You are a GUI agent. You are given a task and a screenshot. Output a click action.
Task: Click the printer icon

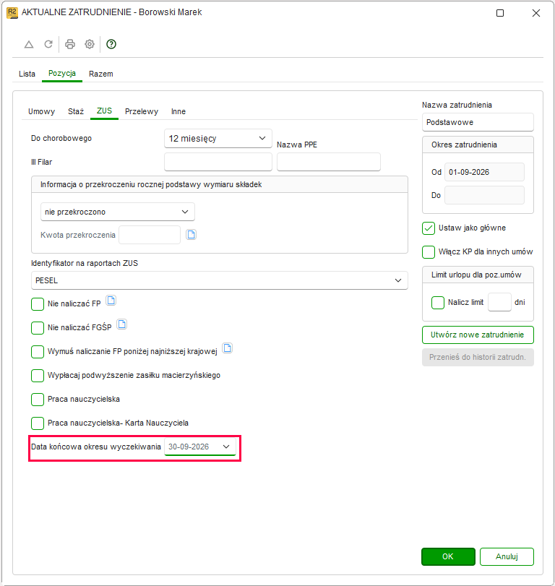click(x=70, y=44)
